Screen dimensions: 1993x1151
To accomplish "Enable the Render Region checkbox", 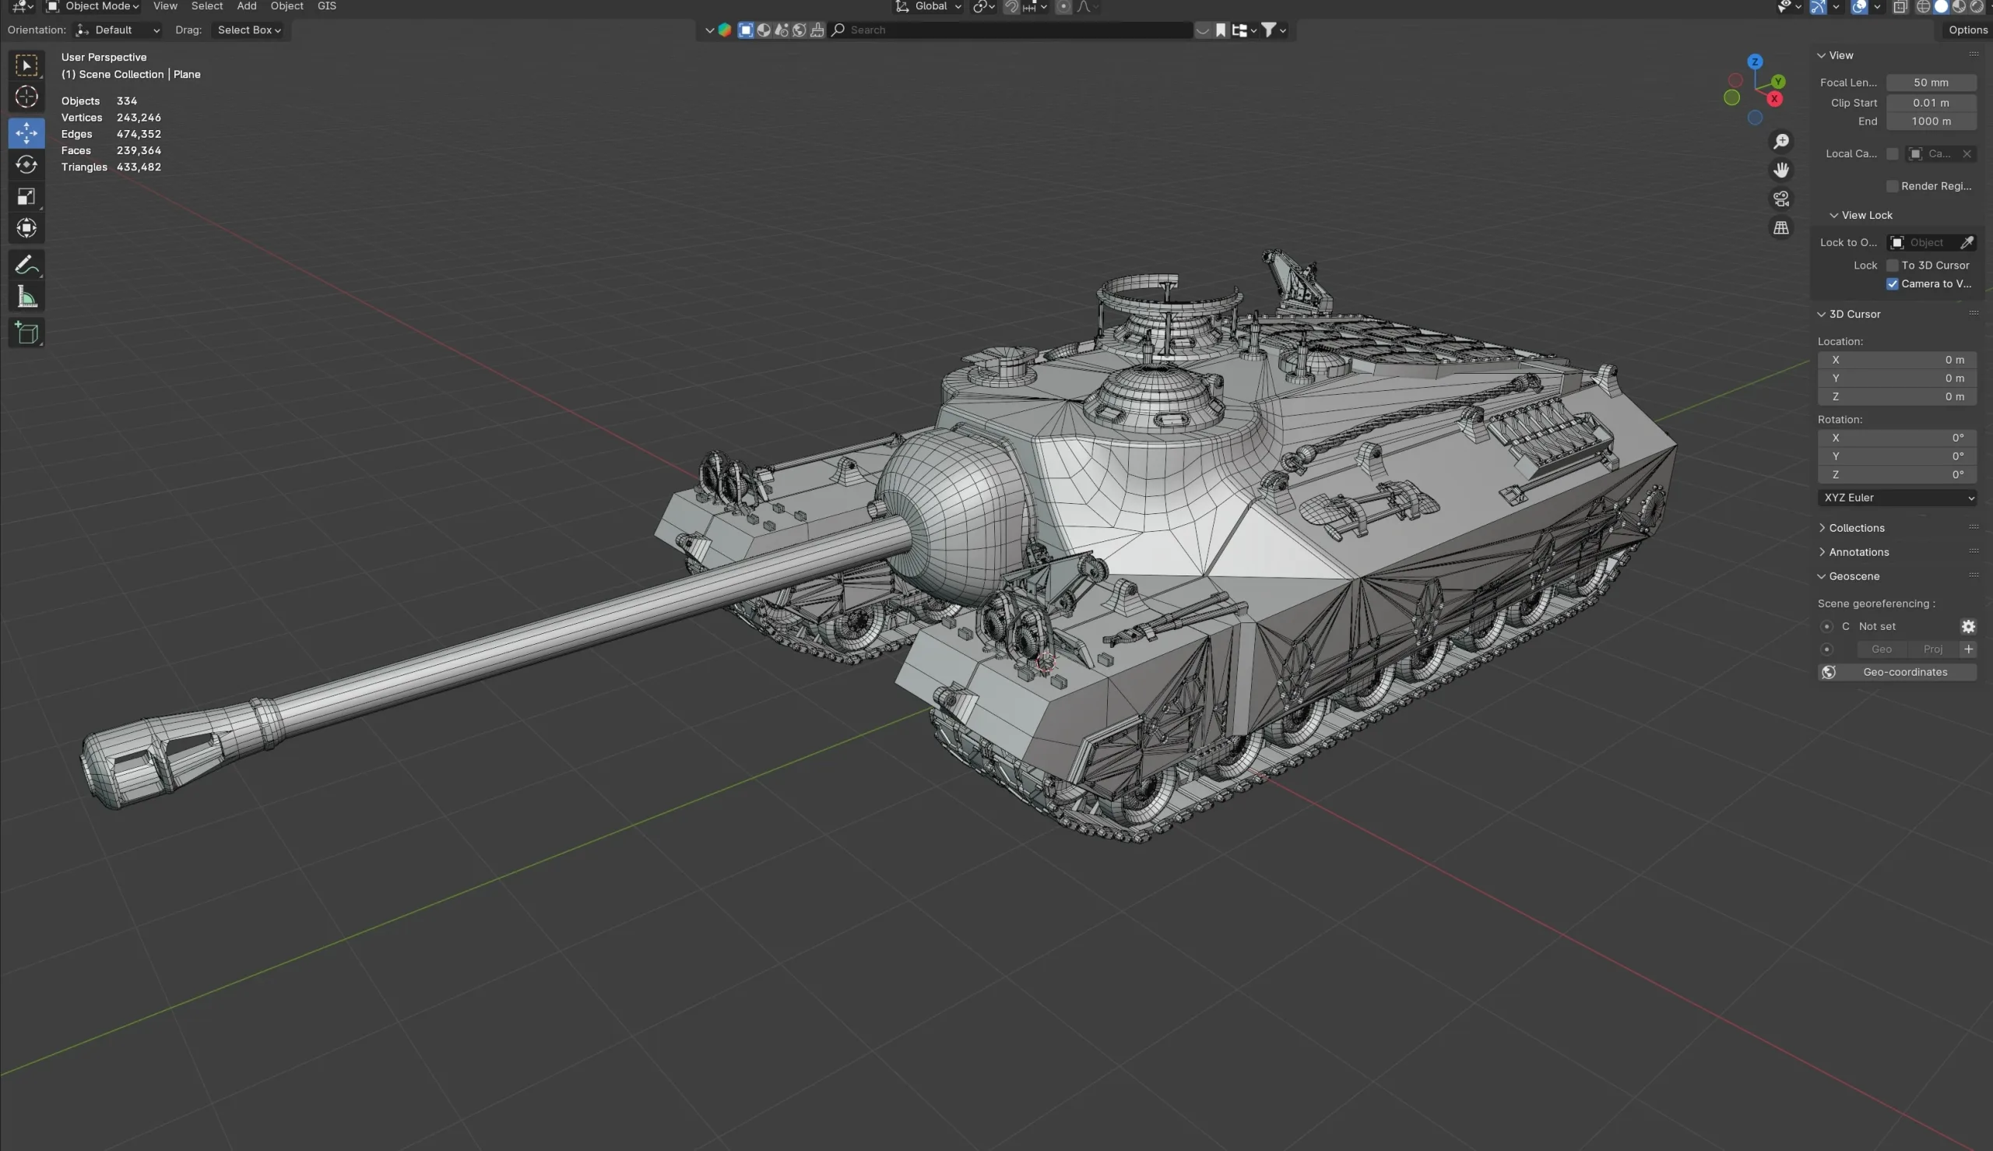I will 1892,186.
